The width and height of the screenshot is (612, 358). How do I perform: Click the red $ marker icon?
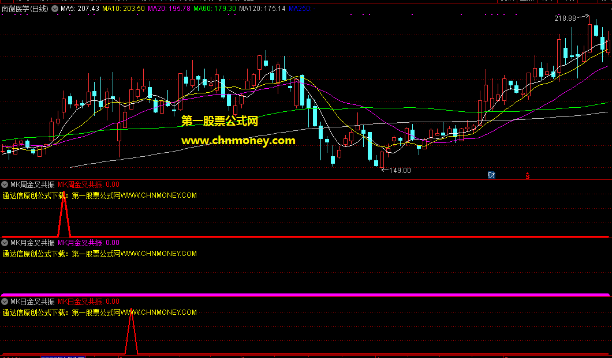pyautogui.click(x=527, y=176)
